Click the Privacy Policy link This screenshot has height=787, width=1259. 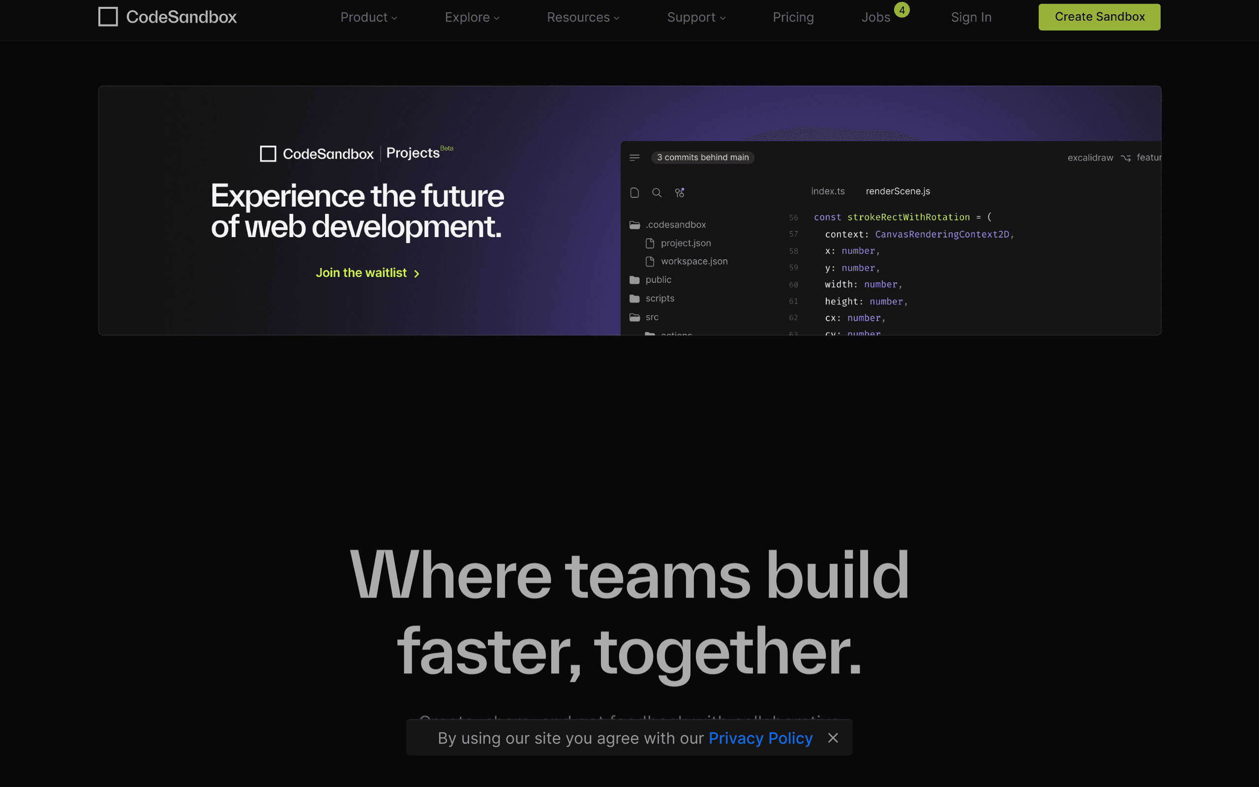coord(760,738)
